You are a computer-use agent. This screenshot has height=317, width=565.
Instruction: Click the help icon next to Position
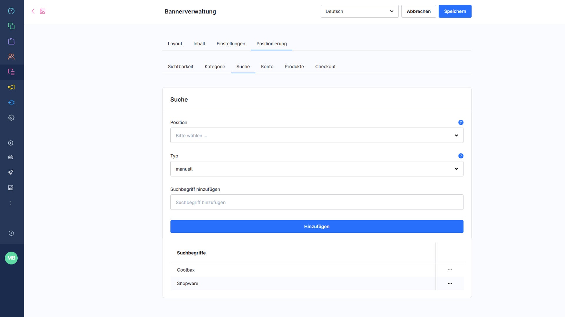point(461,122)
